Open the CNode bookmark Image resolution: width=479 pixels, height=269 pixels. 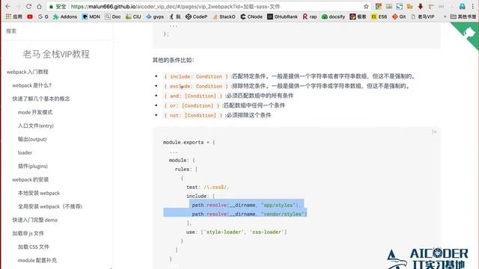pos(251,16)
